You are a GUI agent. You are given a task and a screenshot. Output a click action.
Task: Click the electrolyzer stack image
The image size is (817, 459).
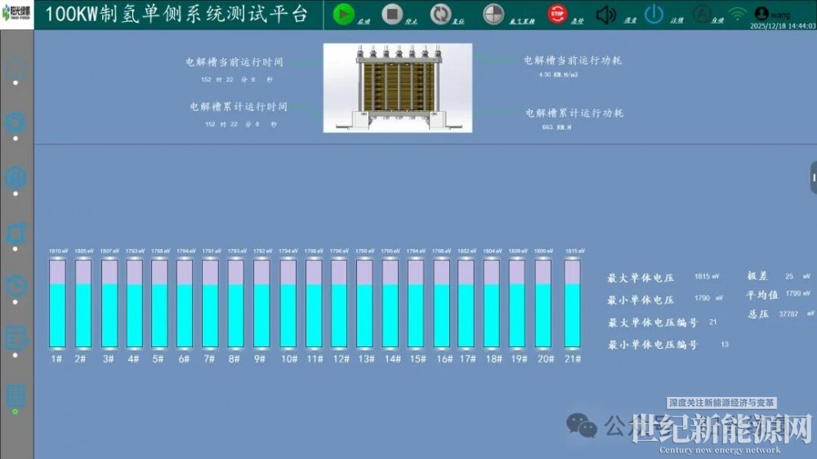(398, 87)
